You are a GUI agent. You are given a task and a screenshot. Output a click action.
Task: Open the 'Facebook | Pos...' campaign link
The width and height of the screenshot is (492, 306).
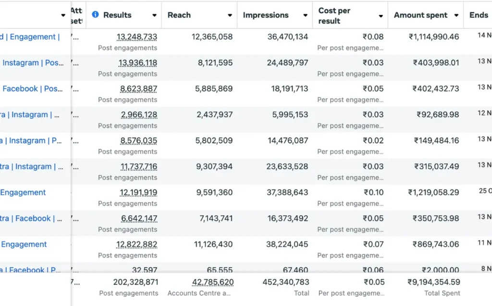pos(33,89)
